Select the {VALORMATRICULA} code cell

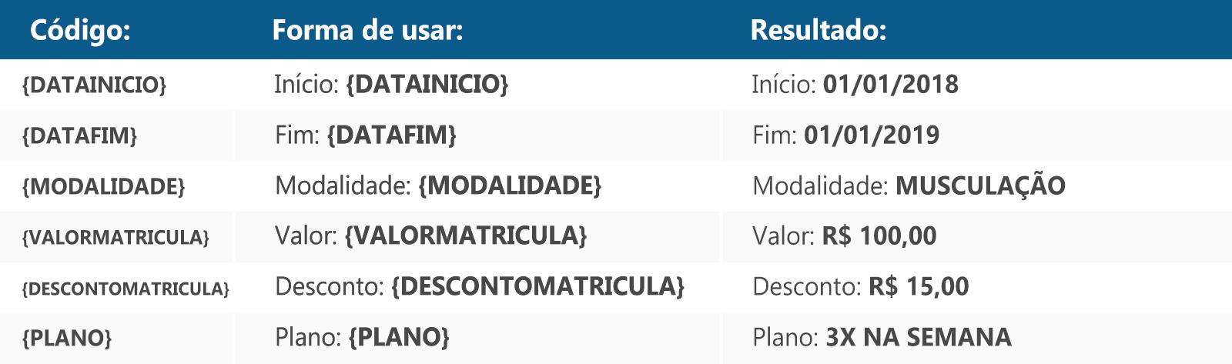click(115, 238)
